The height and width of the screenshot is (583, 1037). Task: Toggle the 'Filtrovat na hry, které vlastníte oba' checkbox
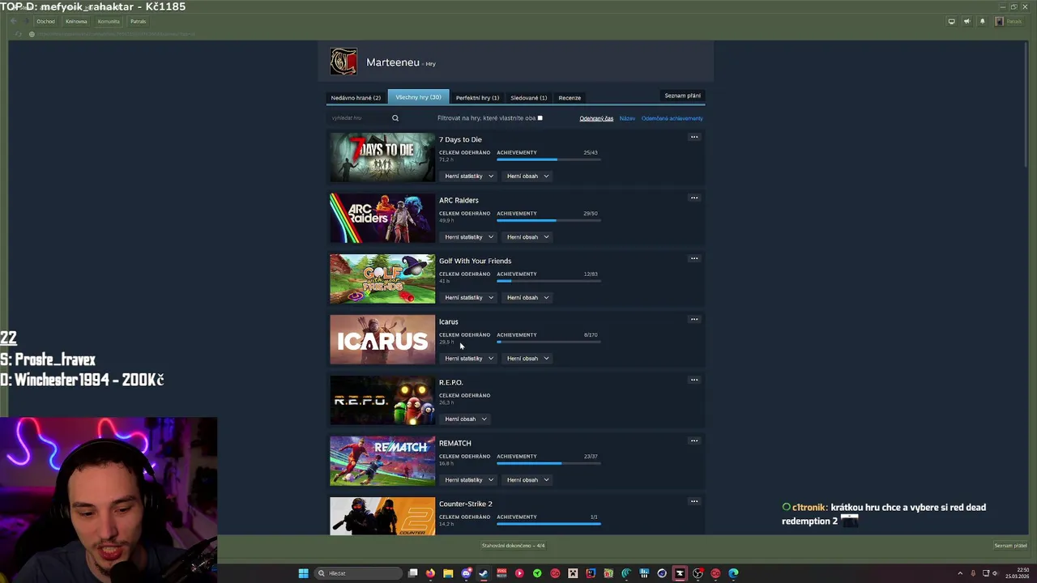[x=540, y=118]
